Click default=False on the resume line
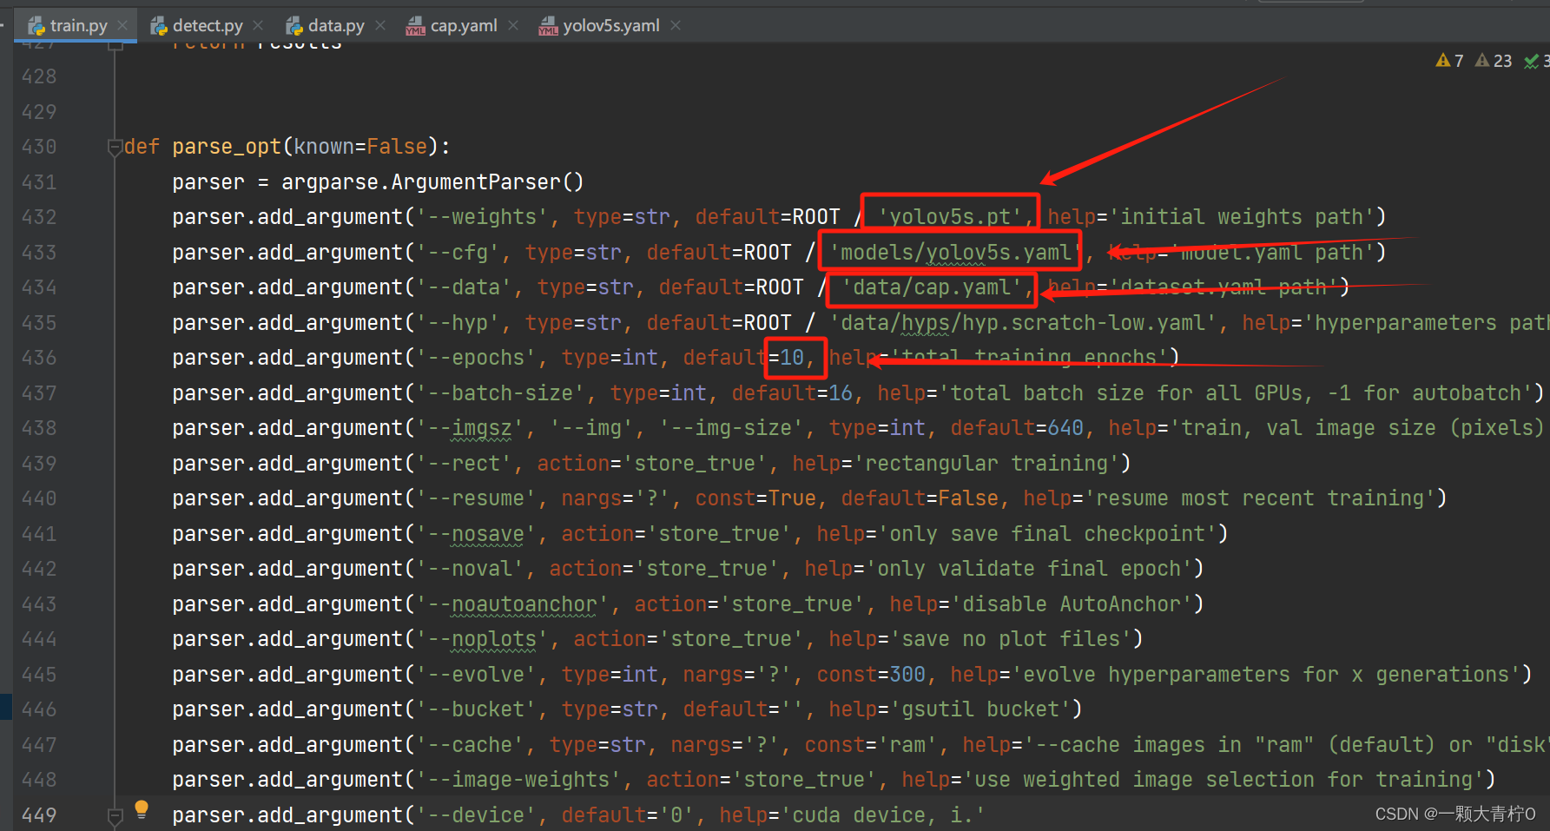The width and height of the screenshot is (1550, 831). [920, 498]
